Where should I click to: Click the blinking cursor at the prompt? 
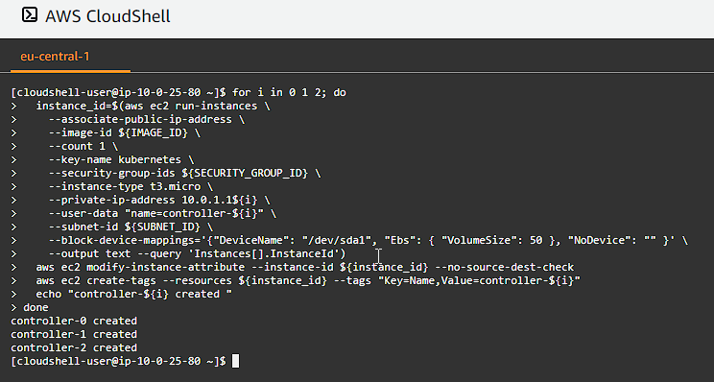[235, 361]
